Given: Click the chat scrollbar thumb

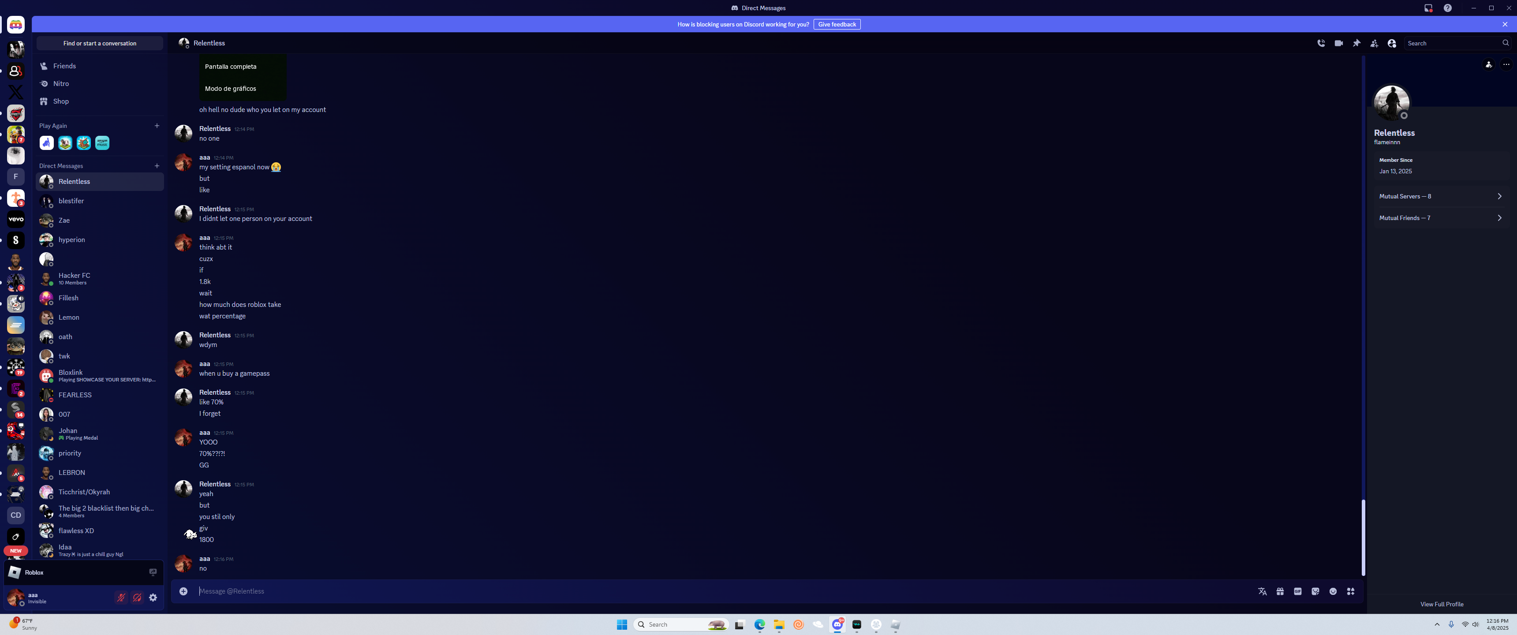Looking at the screenshot, I should [1363, 536].
